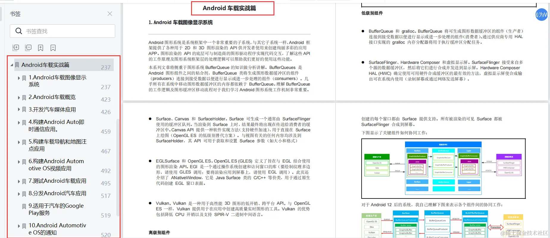
Task: Expand the 4.构建Android Auto即时通信应用 bookmark
Action: click(19, 123)
